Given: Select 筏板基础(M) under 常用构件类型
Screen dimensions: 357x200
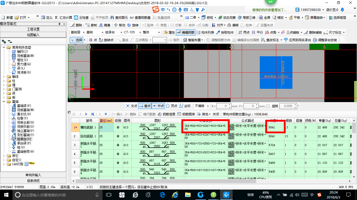Looking at the screenshot, I should tap(23, 56).
